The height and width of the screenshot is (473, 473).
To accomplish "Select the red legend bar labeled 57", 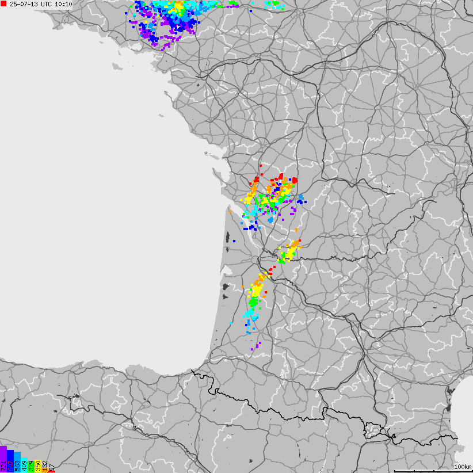I will pyautogui.click(x=52, y=471).
